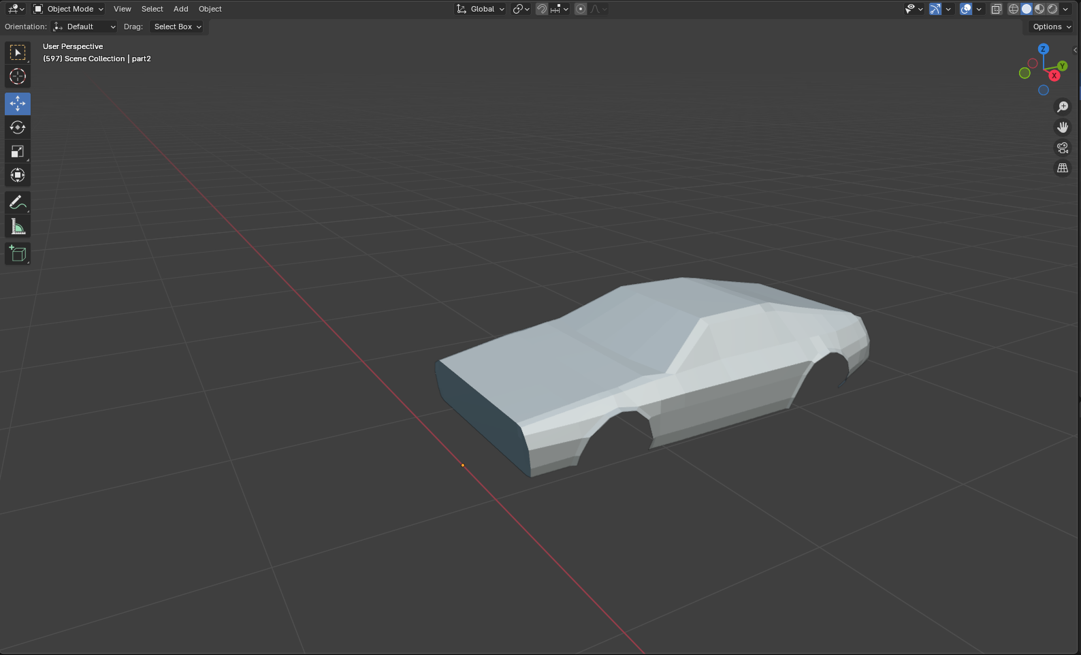Expand the sidebar with the arrow tab
Screen dimensions: 1081x655
[1076, 50]
